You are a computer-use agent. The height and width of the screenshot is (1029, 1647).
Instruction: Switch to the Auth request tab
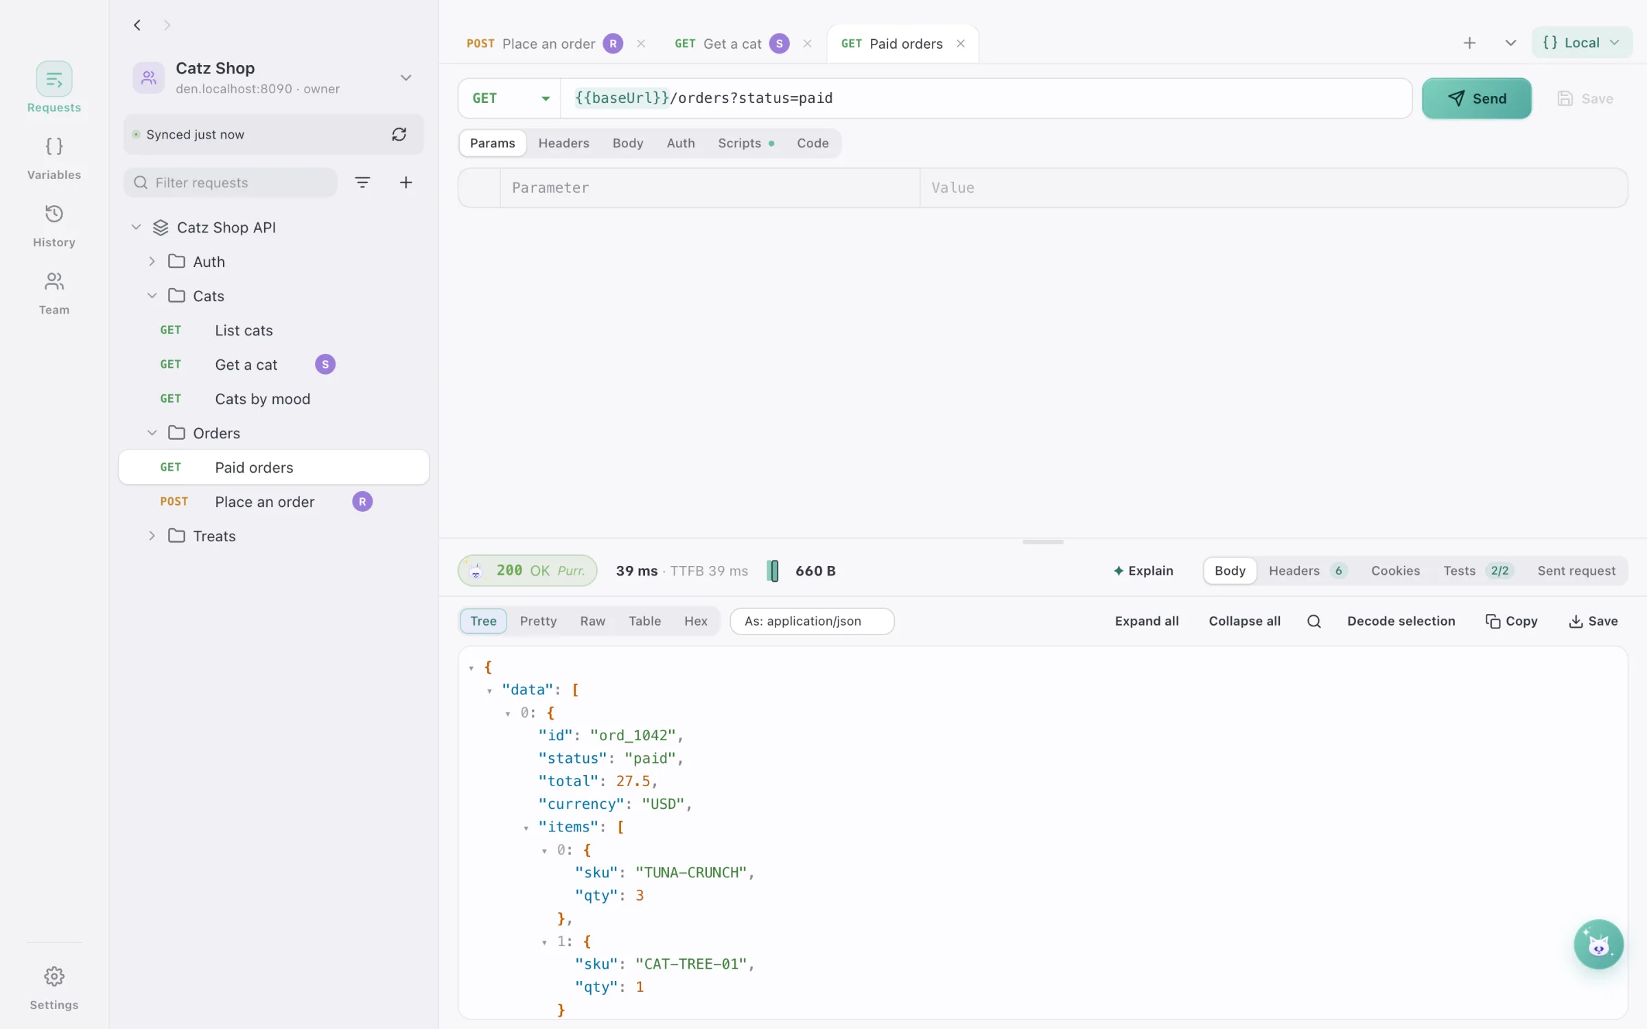click(681, 143)
